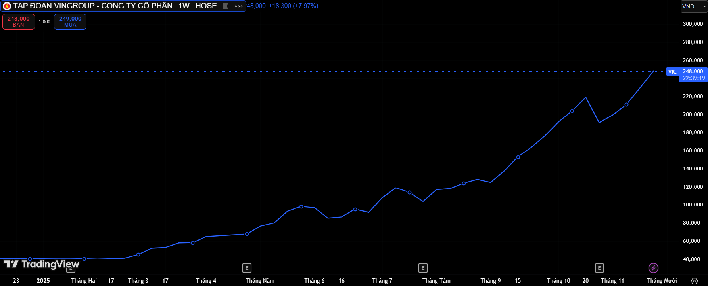The width and height of the screenshot is (708, 286).
Task: Click the blue VIC price label tag
Action: point(672,72)
